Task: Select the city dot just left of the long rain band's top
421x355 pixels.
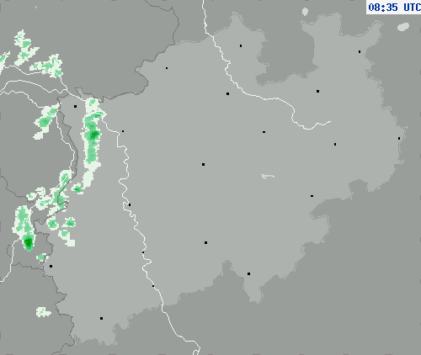Action: (x=75, y=106)
